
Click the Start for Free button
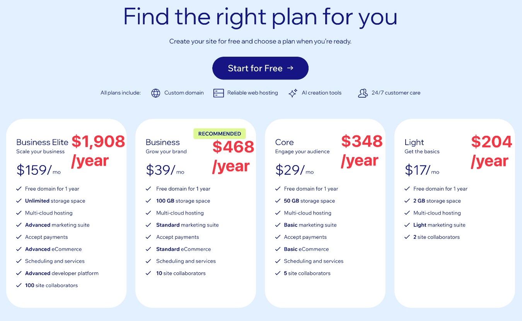pos(260,68)
